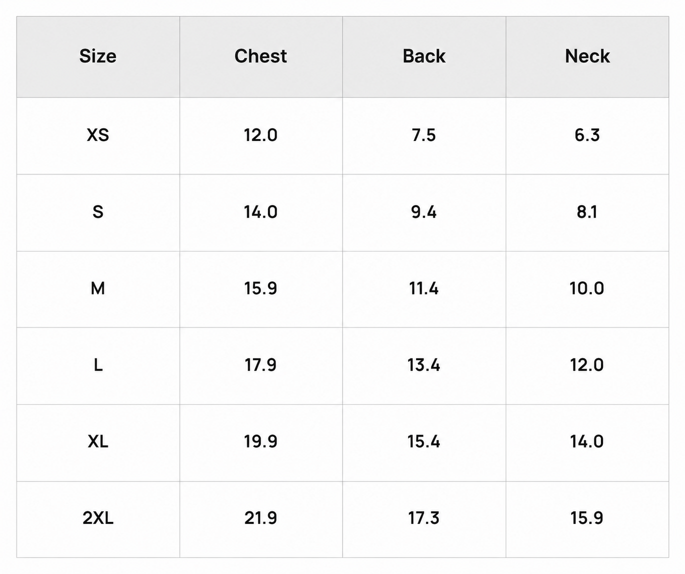Click the neck value 10.0
Image resolution: width=685 pixels, height=574 pixels.
click(x=587, y=288)
